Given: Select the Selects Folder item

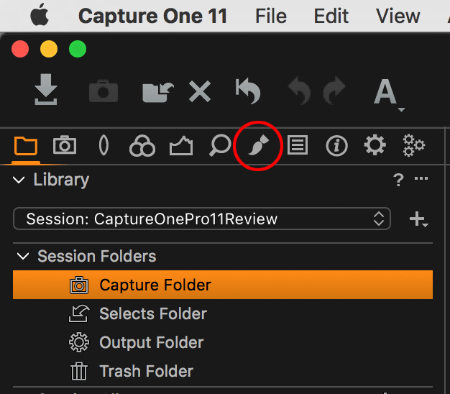Looking at the screenshot, I should [x=152, y=313].
